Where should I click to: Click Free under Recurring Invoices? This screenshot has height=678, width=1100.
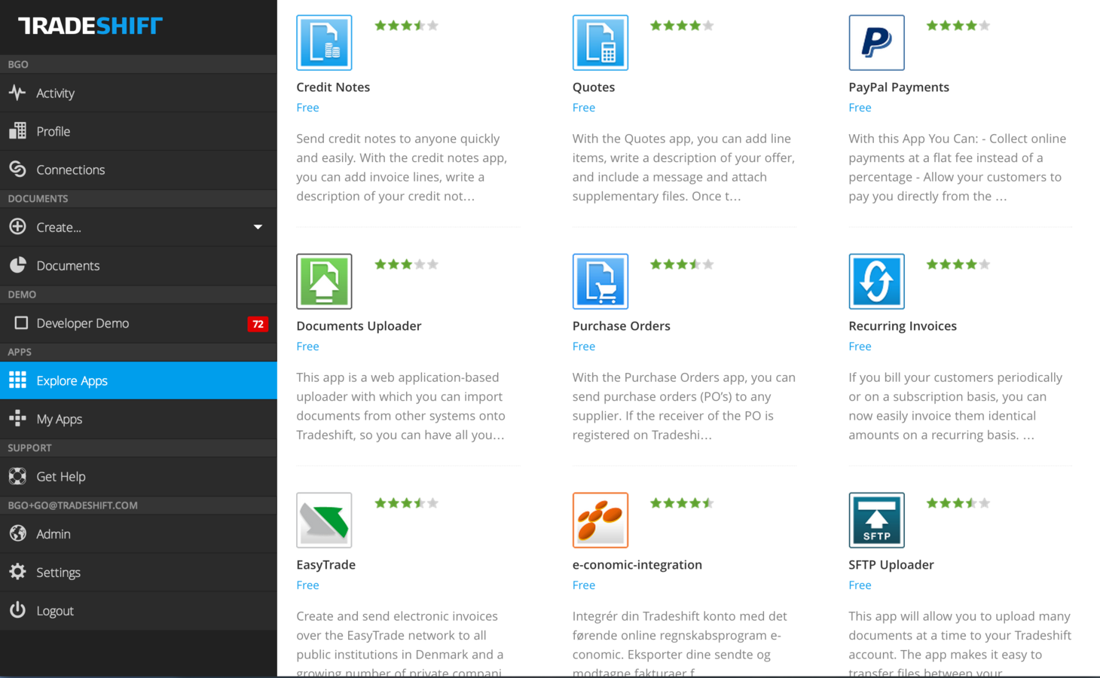point(860,347)
